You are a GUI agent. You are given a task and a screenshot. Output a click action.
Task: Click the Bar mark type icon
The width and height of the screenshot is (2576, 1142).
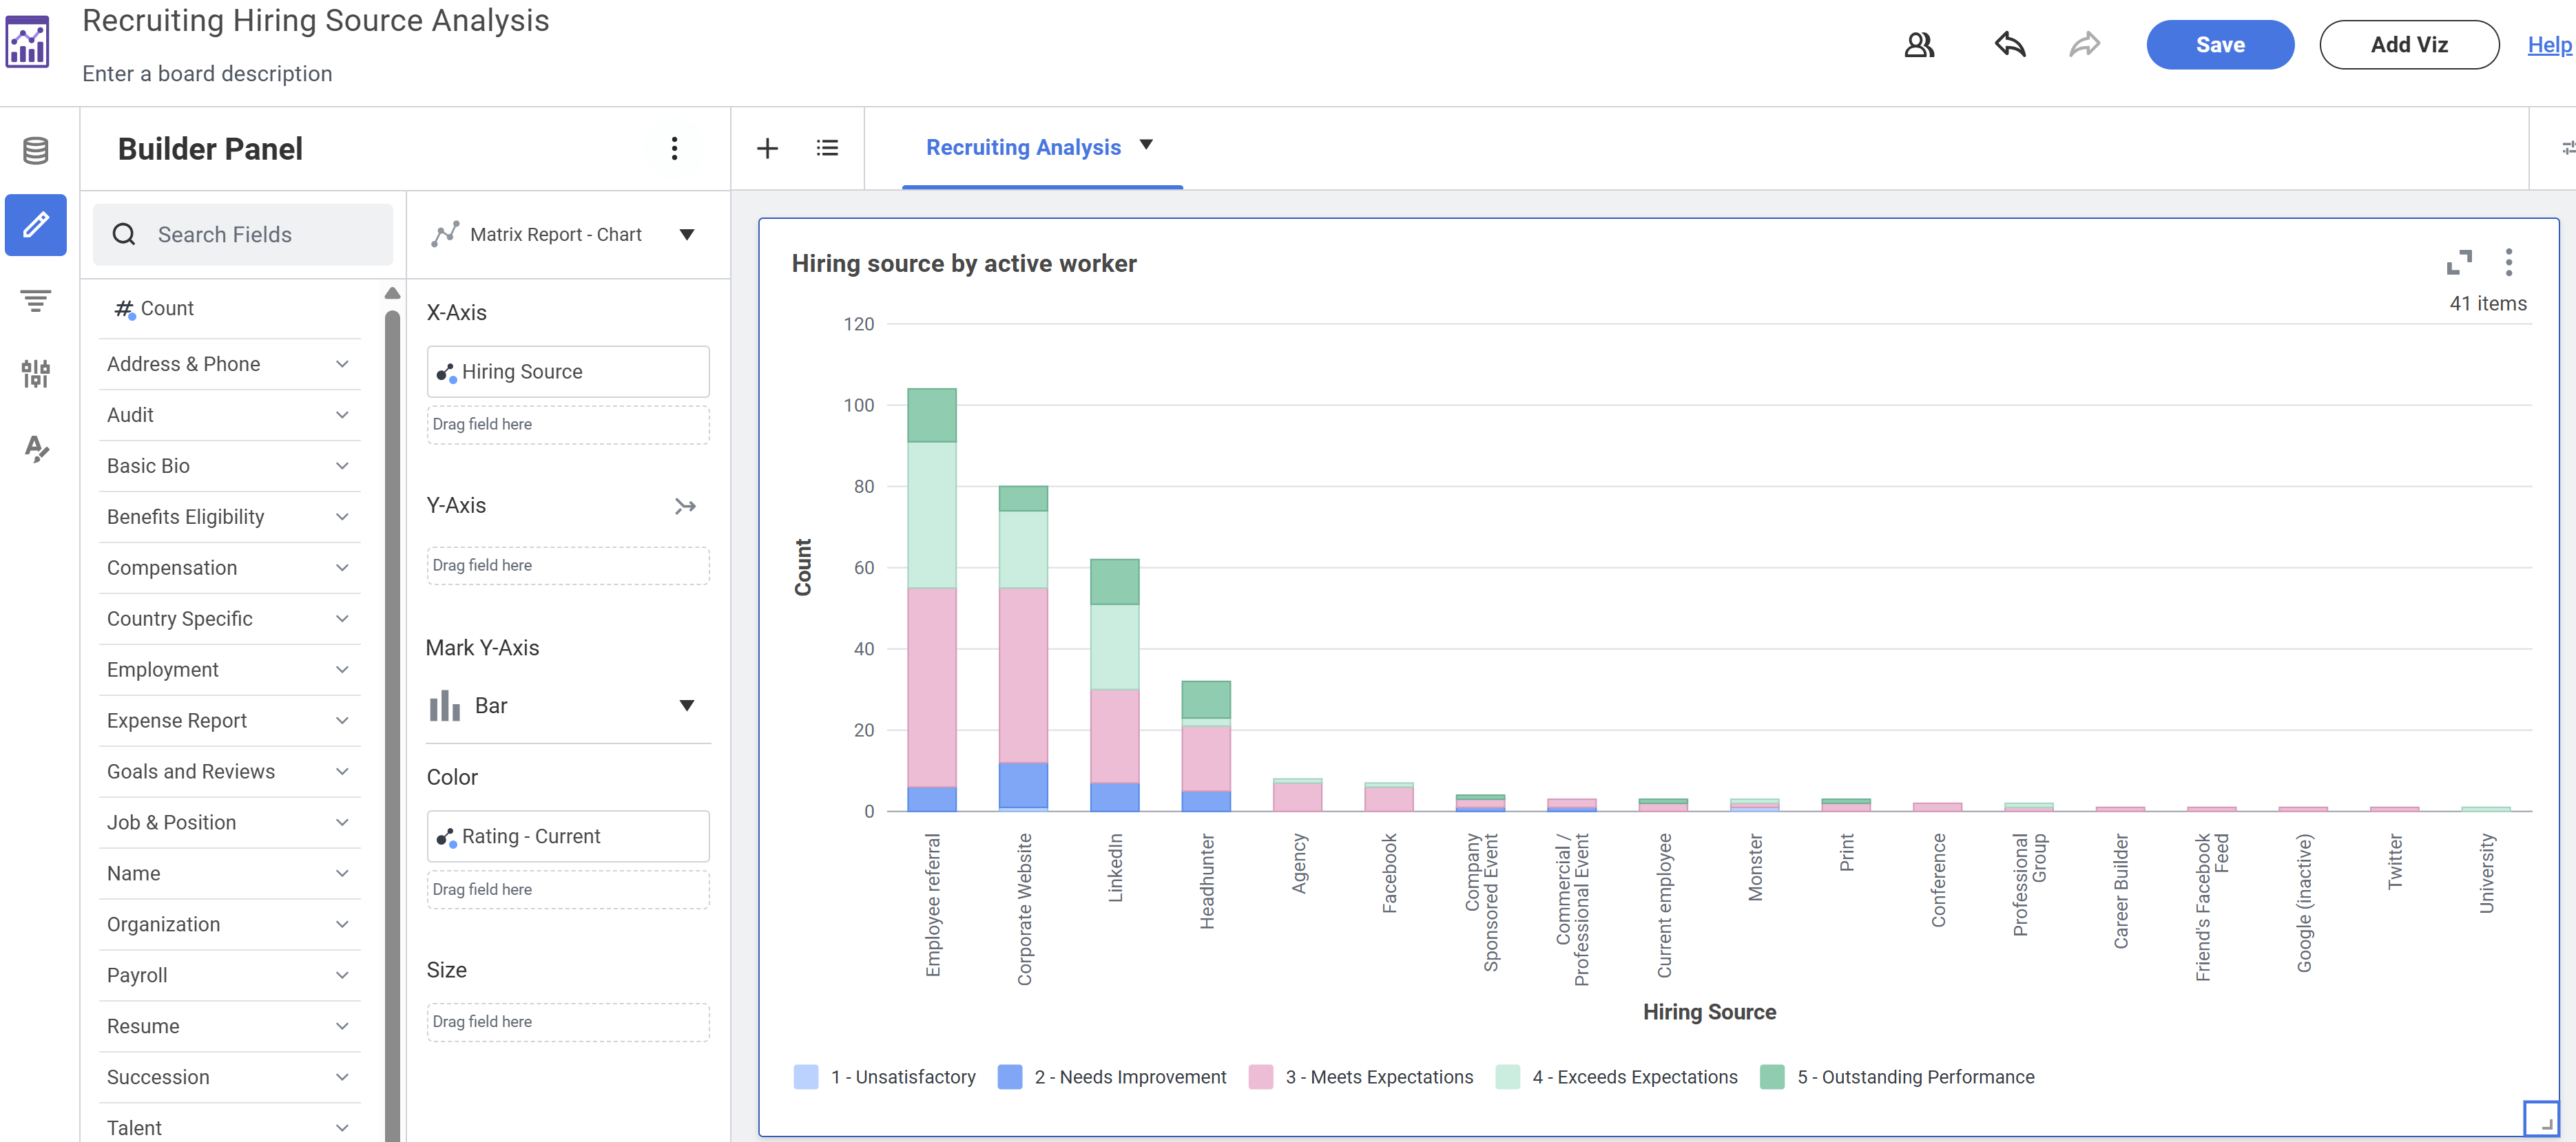pos(445,706)
